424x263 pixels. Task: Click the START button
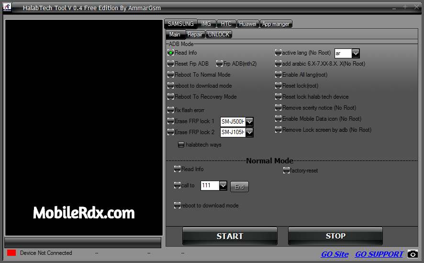pos(230,236)
